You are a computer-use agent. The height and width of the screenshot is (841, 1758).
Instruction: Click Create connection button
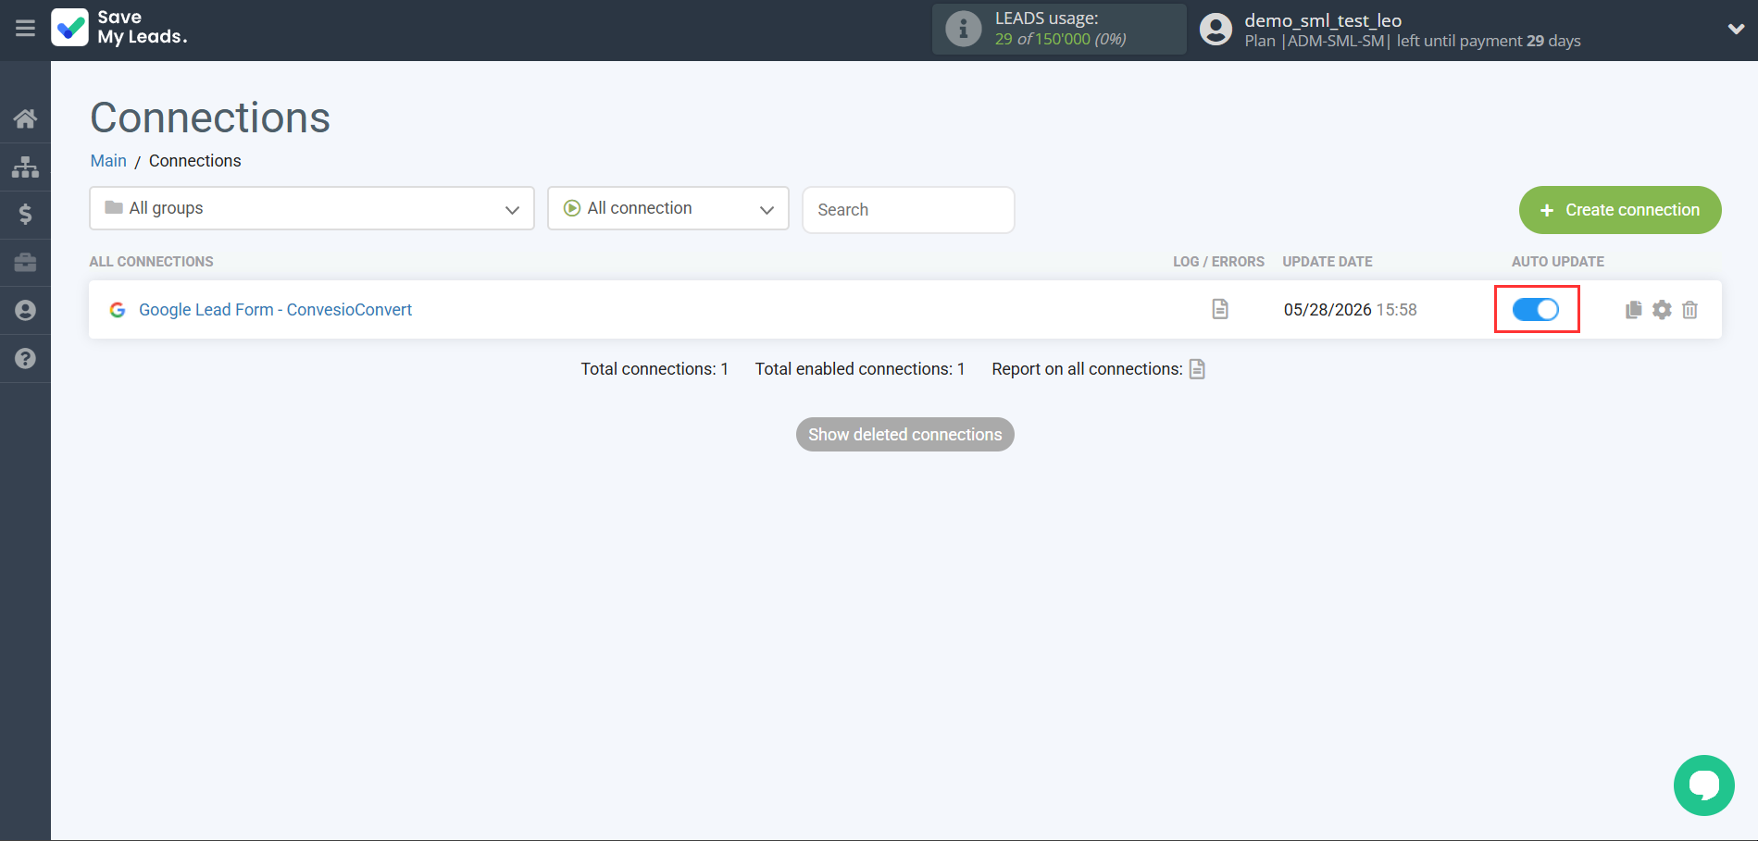1620,210
